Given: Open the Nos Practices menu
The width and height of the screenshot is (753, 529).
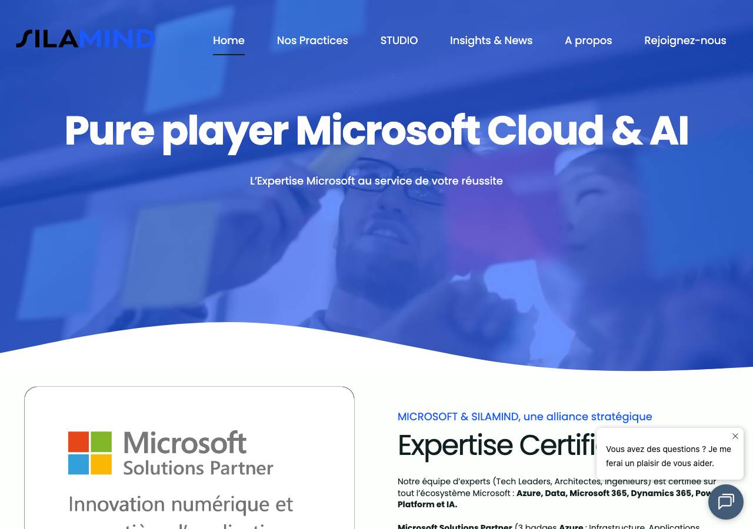Looking at the screenshot, I should coord(312,41).
